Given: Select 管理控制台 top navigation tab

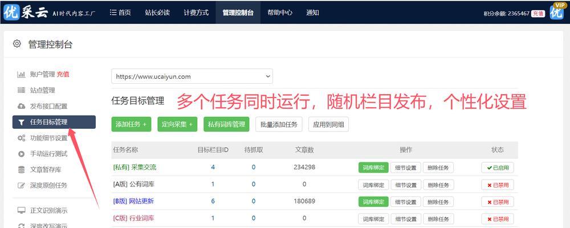Looking at the screenshot, I should [238, 13].
